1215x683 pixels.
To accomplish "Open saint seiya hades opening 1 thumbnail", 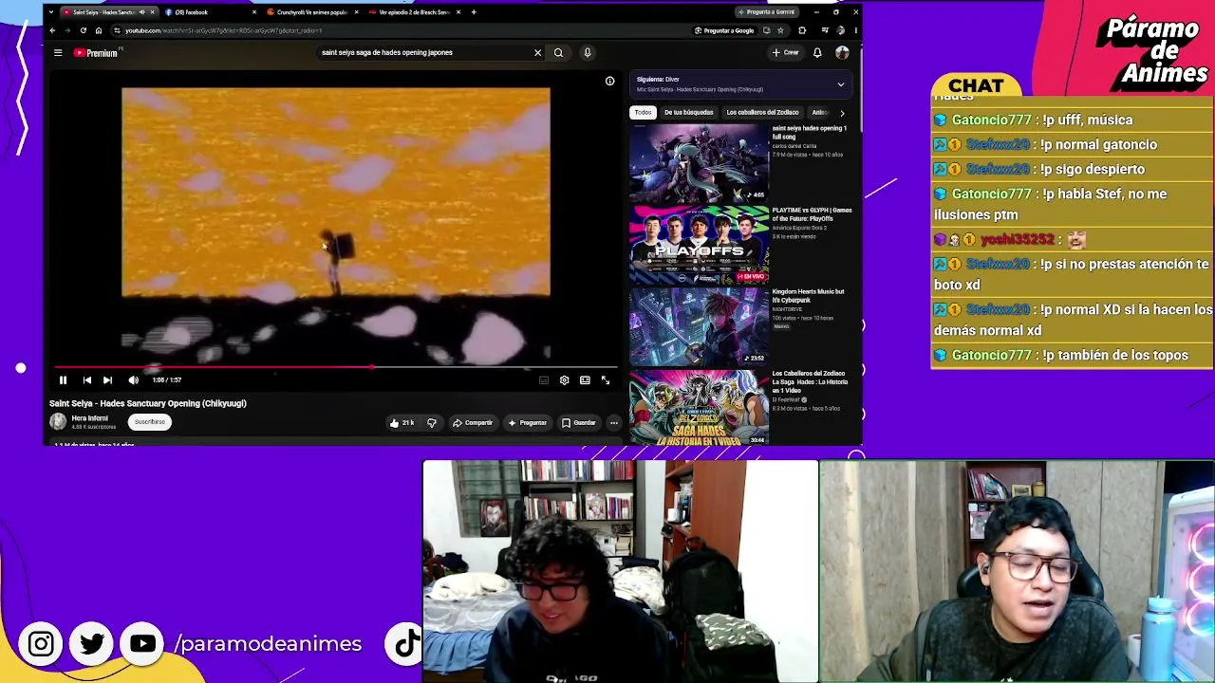I will tap(699, 162).
